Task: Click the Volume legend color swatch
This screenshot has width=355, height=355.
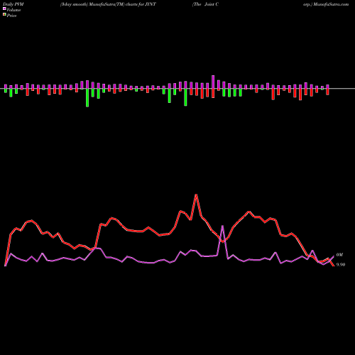Action: tap(4, 9)
